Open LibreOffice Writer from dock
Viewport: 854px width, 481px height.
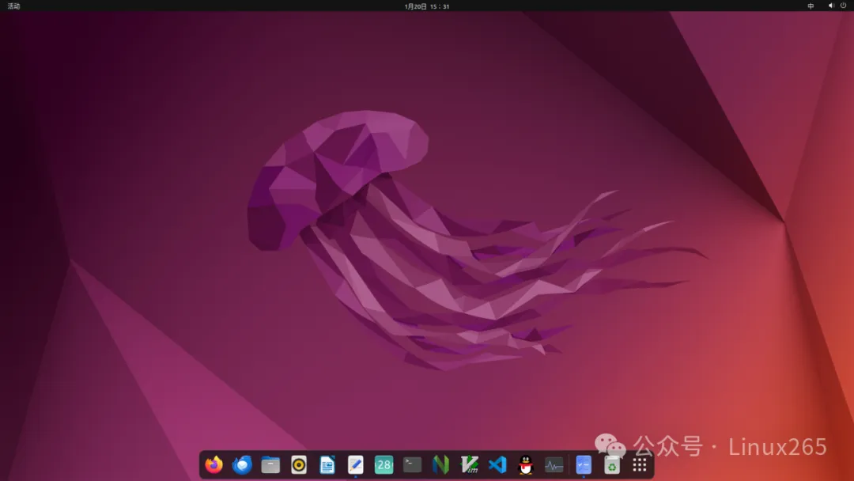click(327, 464)
